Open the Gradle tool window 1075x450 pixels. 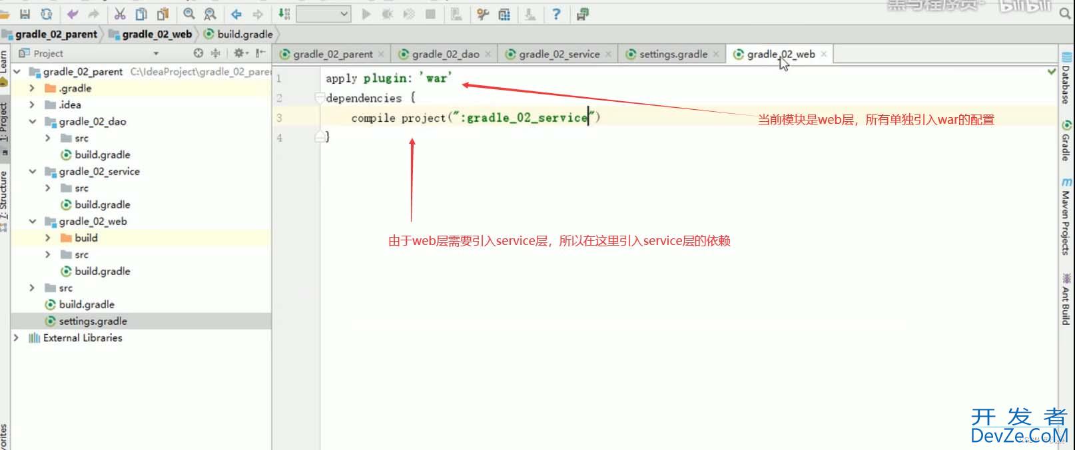[x=1066, y=140]
